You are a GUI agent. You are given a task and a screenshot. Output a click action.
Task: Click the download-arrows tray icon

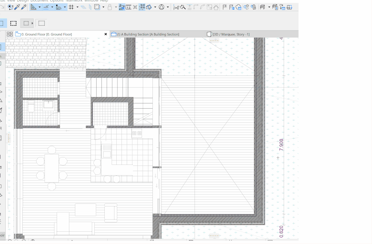(x=290, y=7)
